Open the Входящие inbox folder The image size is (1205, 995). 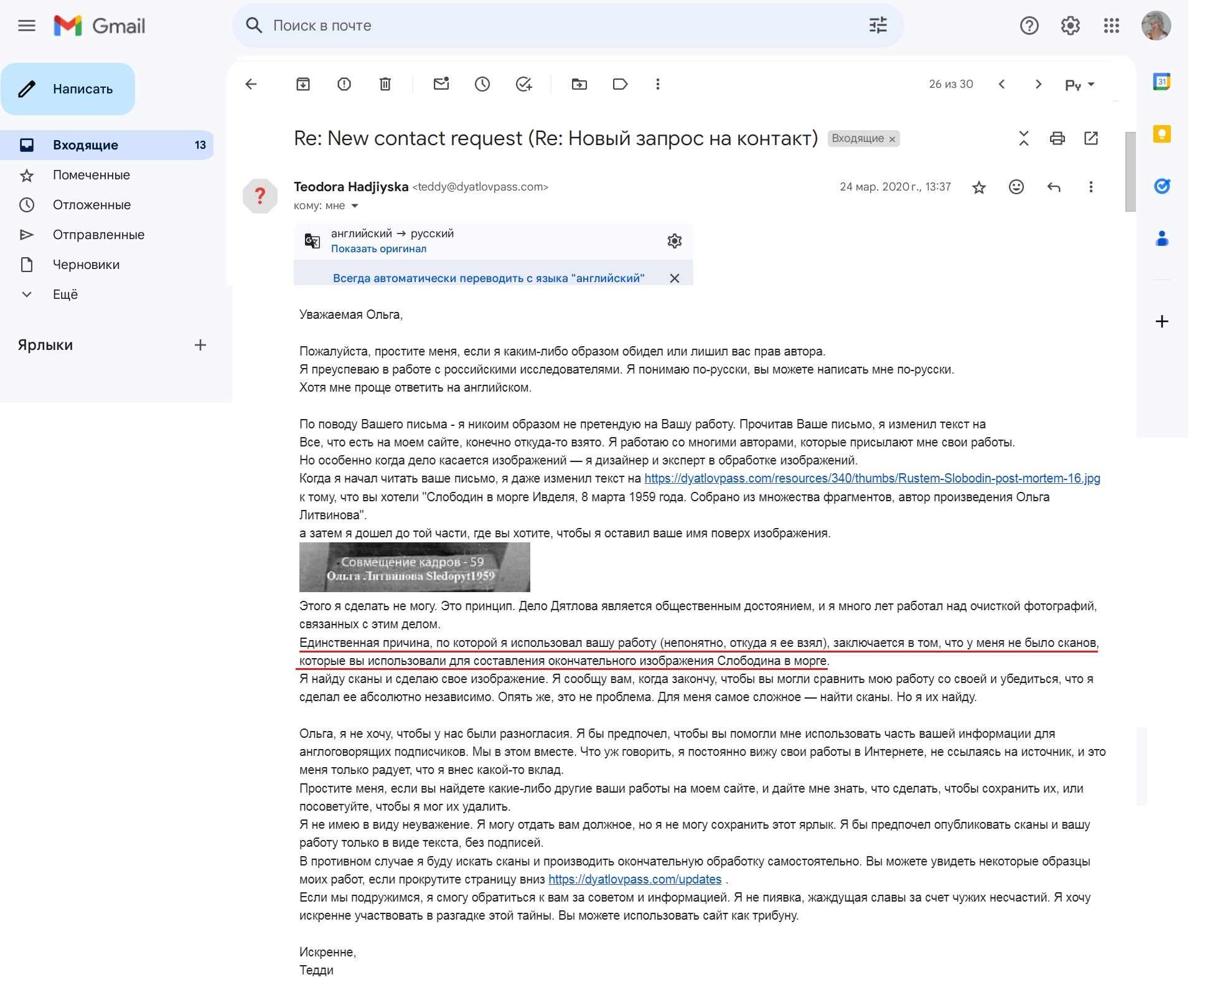point(106,145)
